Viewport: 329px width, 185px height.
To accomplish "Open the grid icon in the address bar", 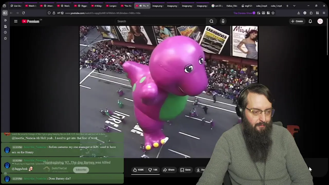I will pyautogui.click(x=268, y=13).
